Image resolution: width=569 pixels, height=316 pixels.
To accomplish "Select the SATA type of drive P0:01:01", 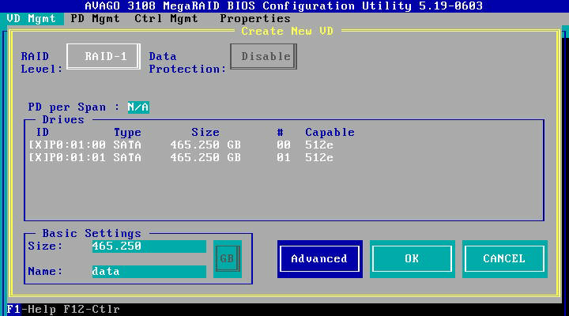I will coord(127,158).
